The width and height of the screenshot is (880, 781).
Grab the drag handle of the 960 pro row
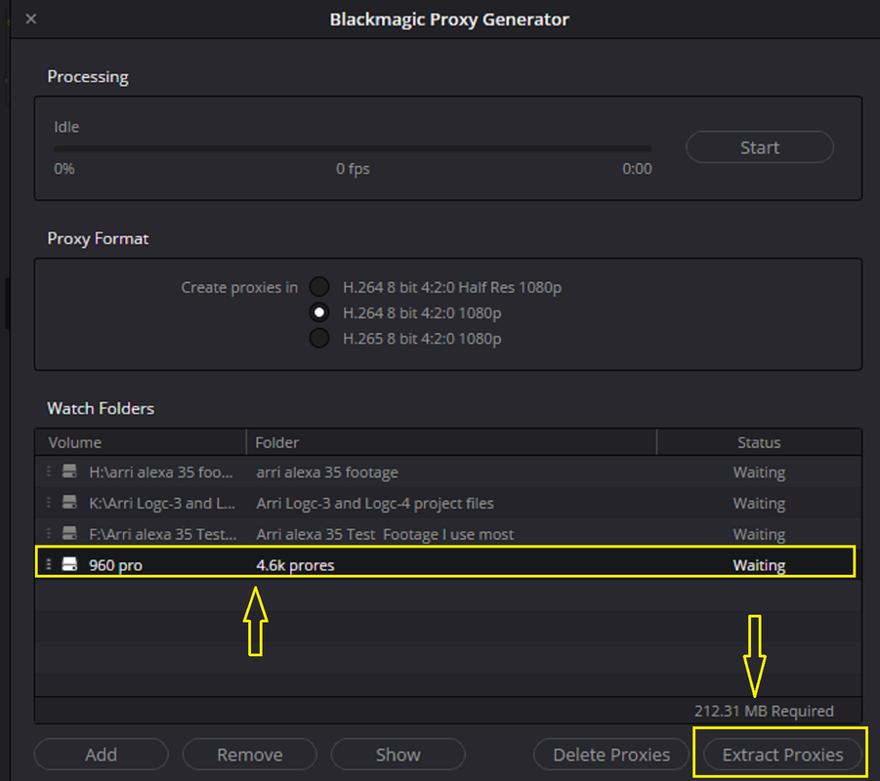click(x=49, y=564)
